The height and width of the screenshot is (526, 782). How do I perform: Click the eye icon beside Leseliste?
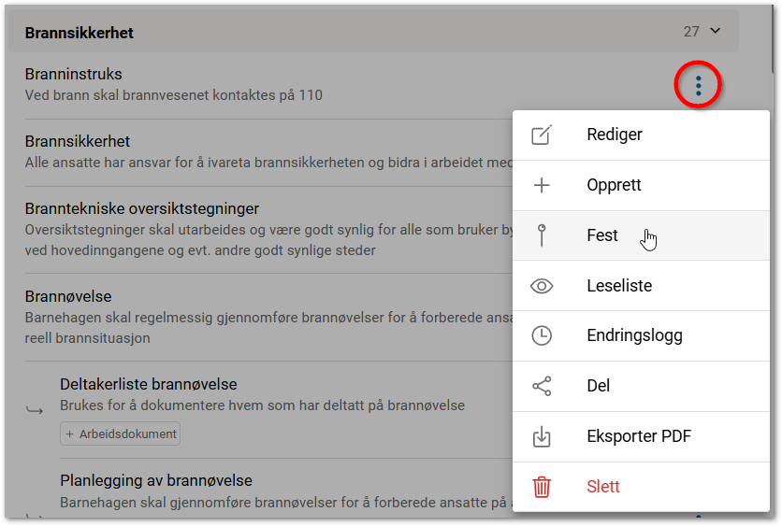coord(542,286)
